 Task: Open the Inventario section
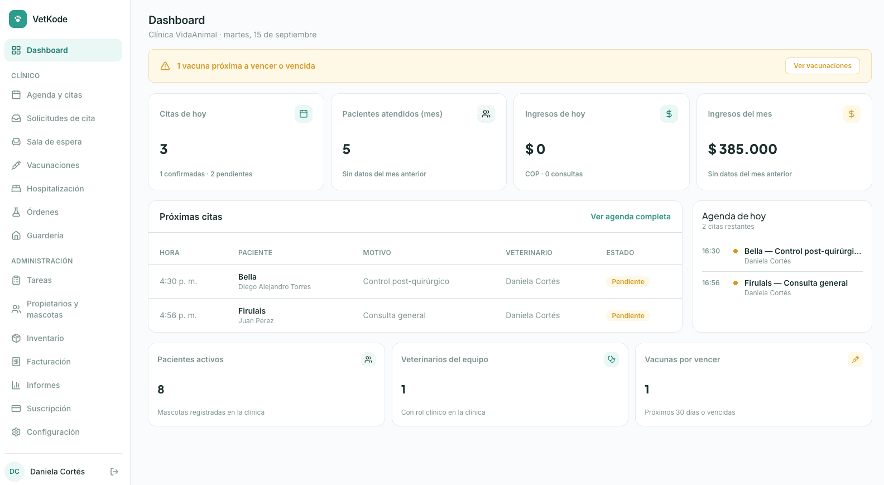pyautogui.click(x=63, y=338)
